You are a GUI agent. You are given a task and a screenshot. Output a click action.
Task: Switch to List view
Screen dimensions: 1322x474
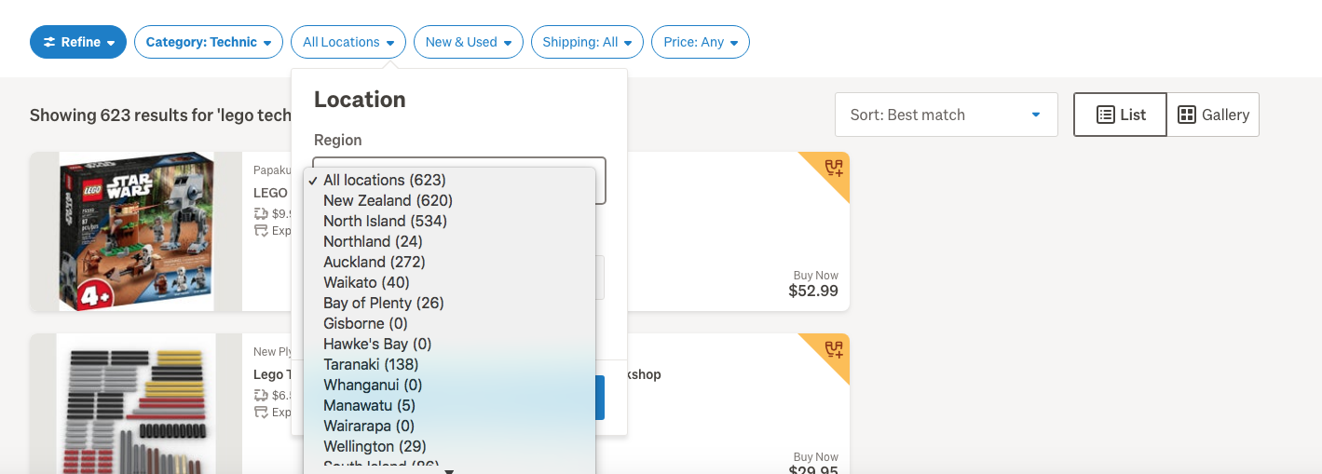[1120, 115]
